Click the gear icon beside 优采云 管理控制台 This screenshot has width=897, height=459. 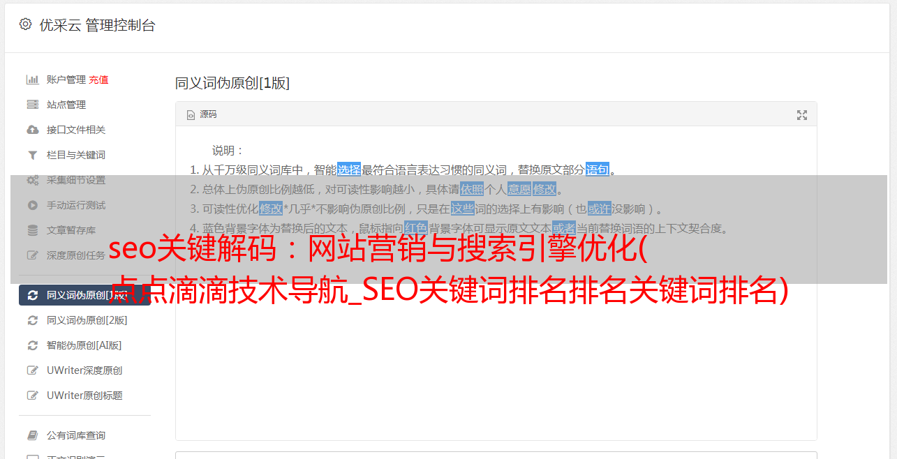(25, 24)
